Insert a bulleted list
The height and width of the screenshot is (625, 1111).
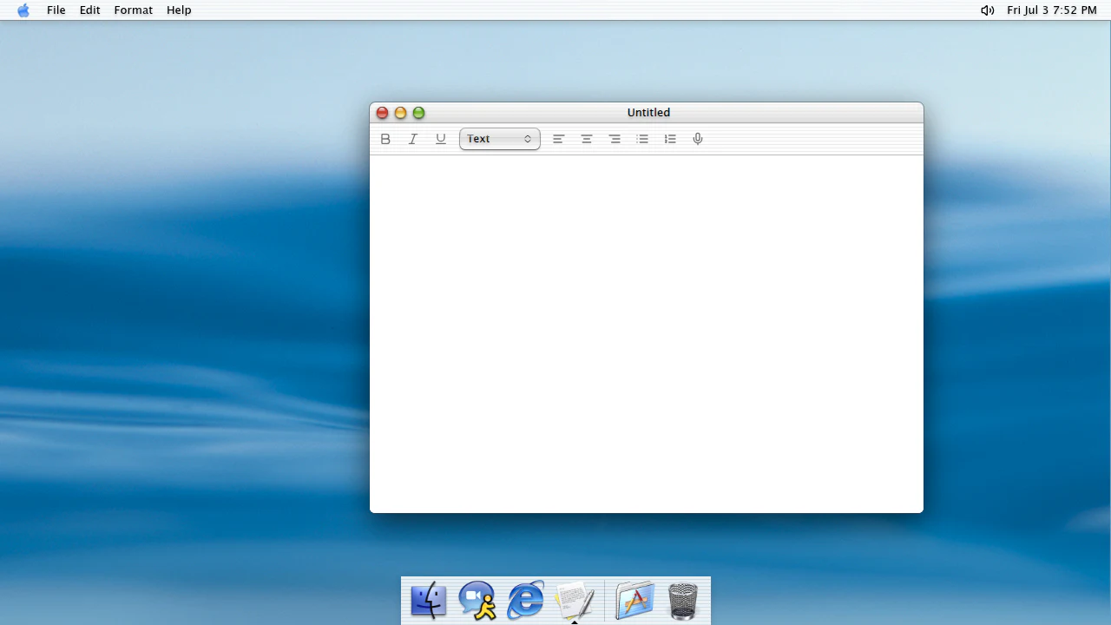(642, 139)
